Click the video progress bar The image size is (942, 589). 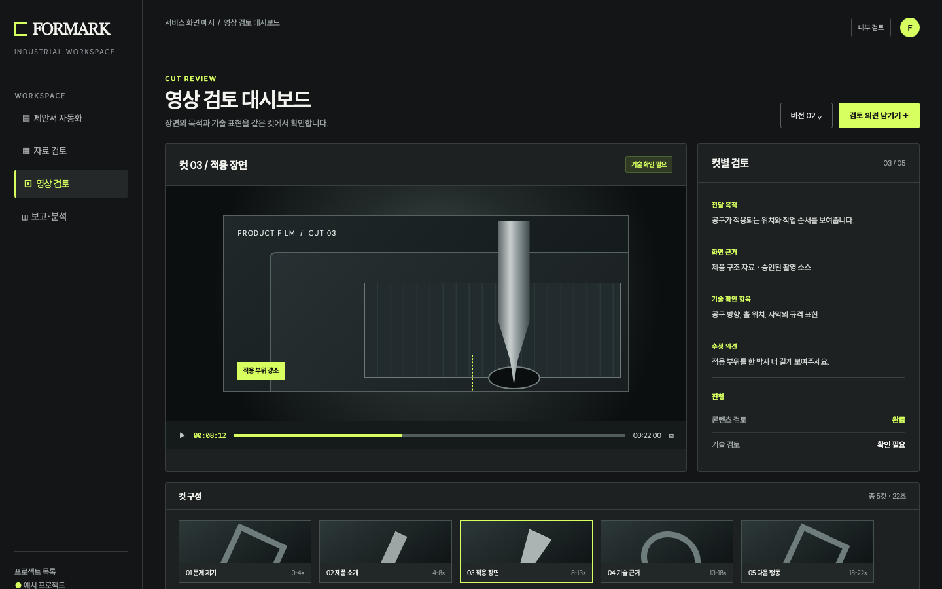pos(430,435)
